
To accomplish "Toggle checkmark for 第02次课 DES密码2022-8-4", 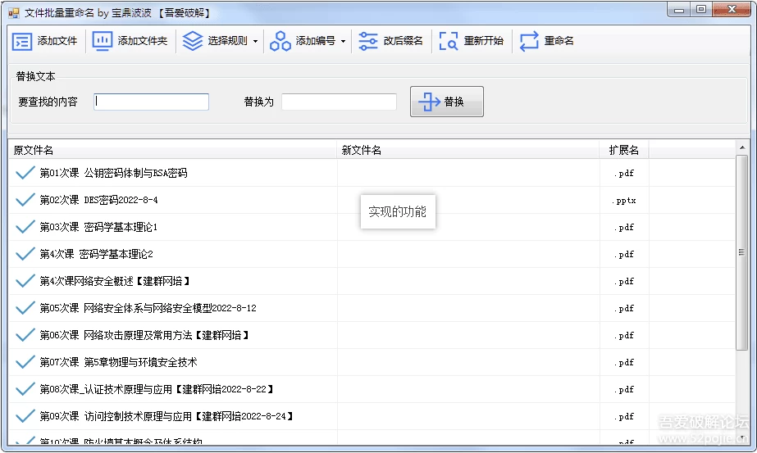I will click(x=25, y=200).
